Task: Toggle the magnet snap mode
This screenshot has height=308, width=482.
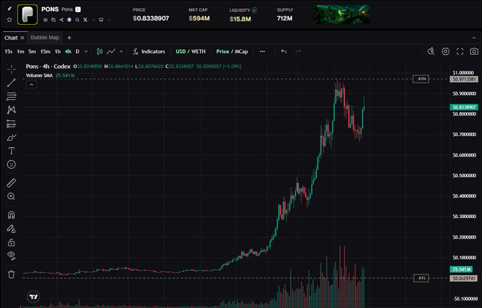Action: point(11,215)
